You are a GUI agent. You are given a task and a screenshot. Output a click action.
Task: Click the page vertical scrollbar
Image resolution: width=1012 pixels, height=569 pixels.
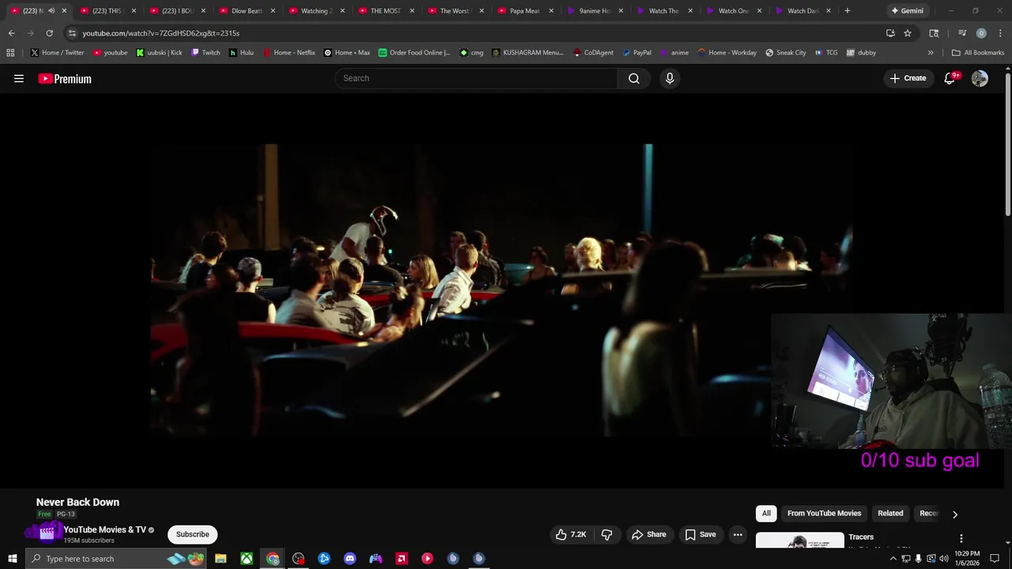(1008, 143)
